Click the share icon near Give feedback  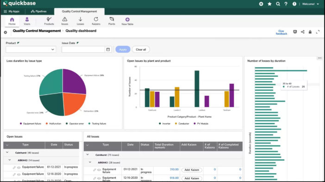pos(303,32)
